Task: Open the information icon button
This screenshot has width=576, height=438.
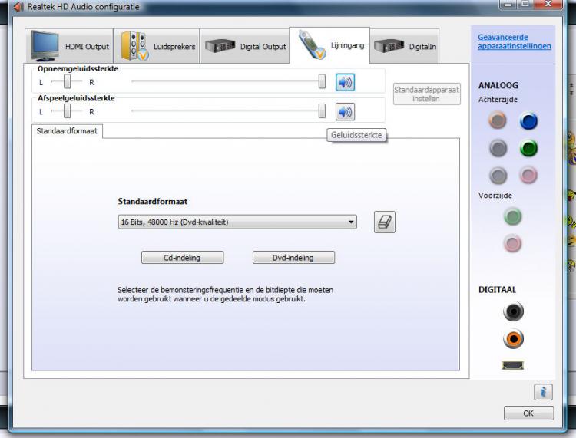Action: [543, 392]
